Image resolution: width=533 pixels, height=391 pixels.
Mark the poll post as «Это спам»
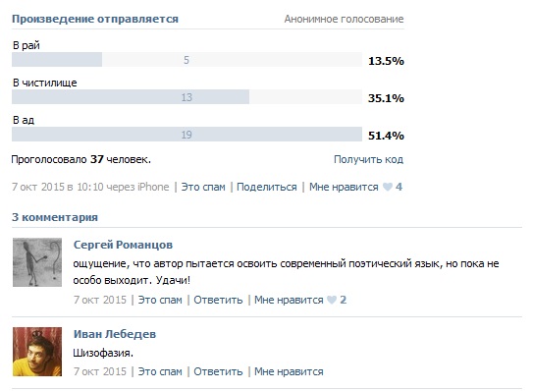(x=203, y=187)
